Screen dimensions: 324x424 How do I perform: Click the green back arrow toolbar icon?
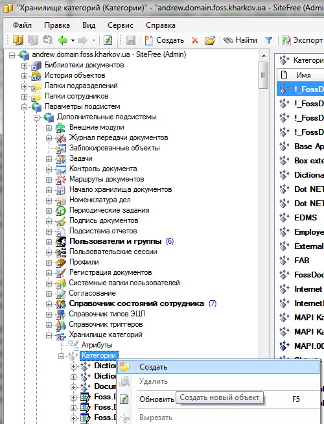(62, 40)
